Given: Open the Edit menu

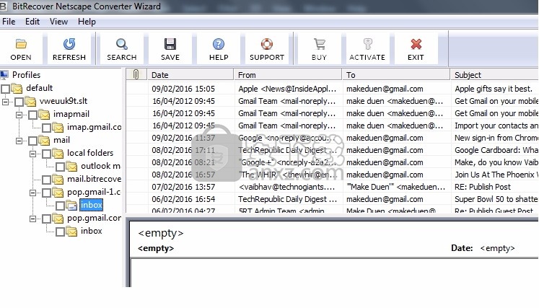Looking at the screenshot, I should 32,22.
